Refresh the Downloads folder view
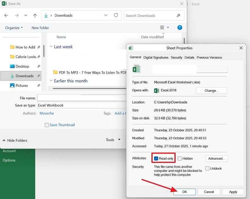 click(116, 15)
